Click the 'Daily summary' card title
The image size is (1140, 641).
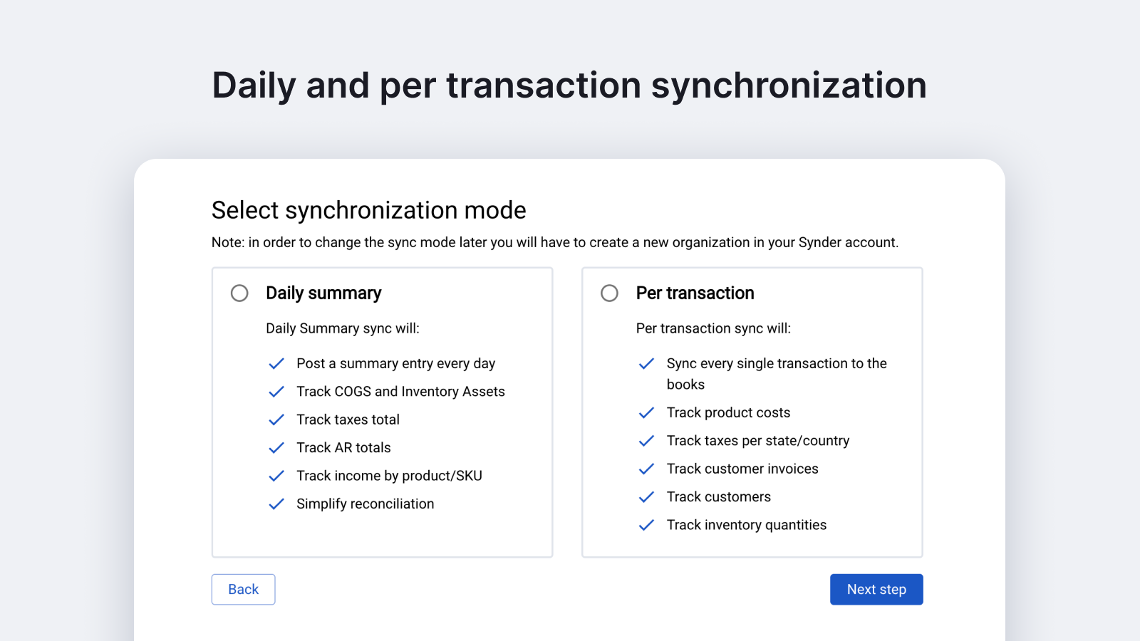tap(323, 293)
